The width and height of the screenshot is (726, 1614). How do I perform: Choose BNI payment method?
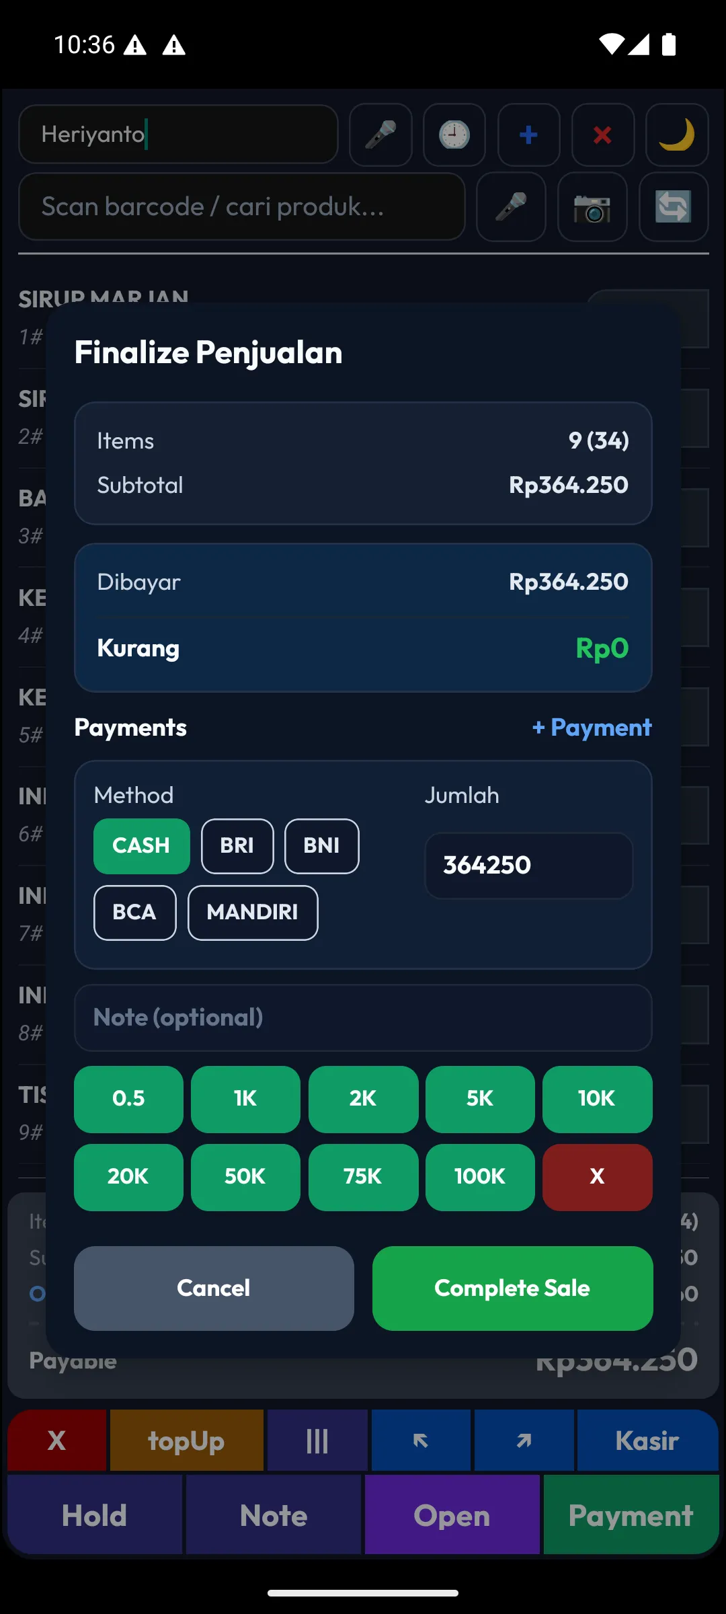tap(321, 846)
